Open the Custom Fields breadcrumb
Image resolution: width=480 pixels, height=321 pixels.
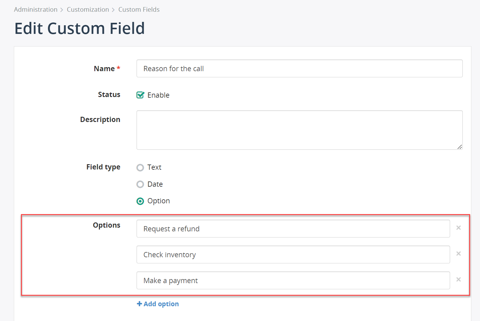139,10
